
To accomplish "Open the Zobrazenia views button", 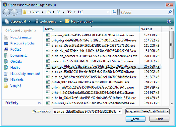I will pyautogui.click(x=45, y=22).
